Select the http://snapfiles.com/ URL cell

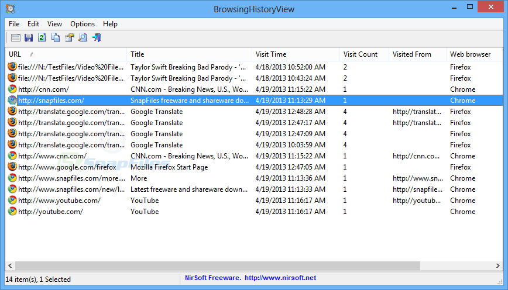(51, 101)
